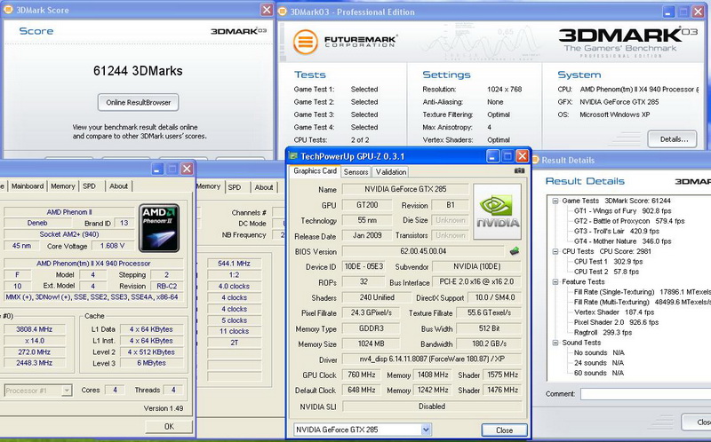Click the Futuremark orange logo icon

[x=305, y=42]
